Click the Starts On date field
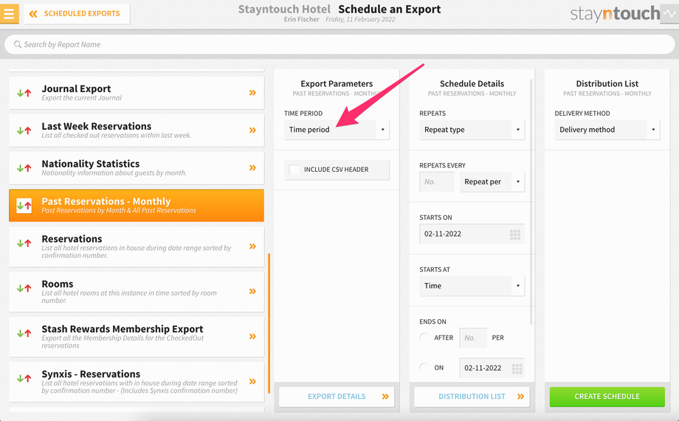The image size is (679, 421). point(472,234)
